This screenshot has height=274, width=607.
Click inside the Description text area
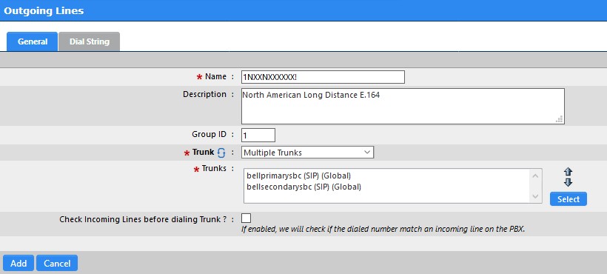coord(403,106)
